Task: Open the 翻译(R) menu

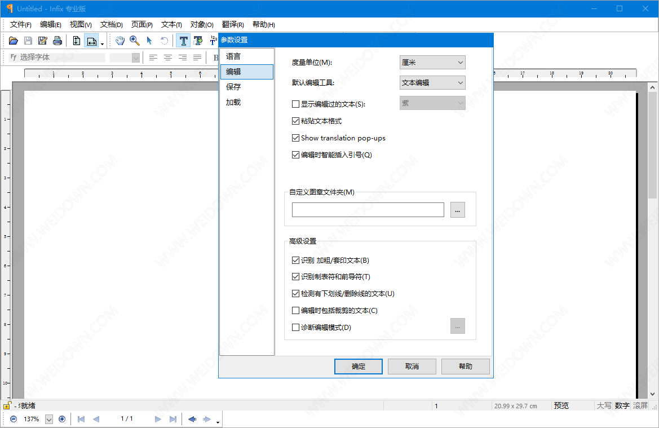Action: tap(233, 25)
